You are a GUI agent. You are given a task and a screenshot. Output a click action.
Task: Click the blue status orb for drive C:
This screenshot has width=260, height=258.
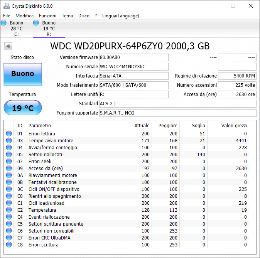pyautogui.click(x=3, y=23)
